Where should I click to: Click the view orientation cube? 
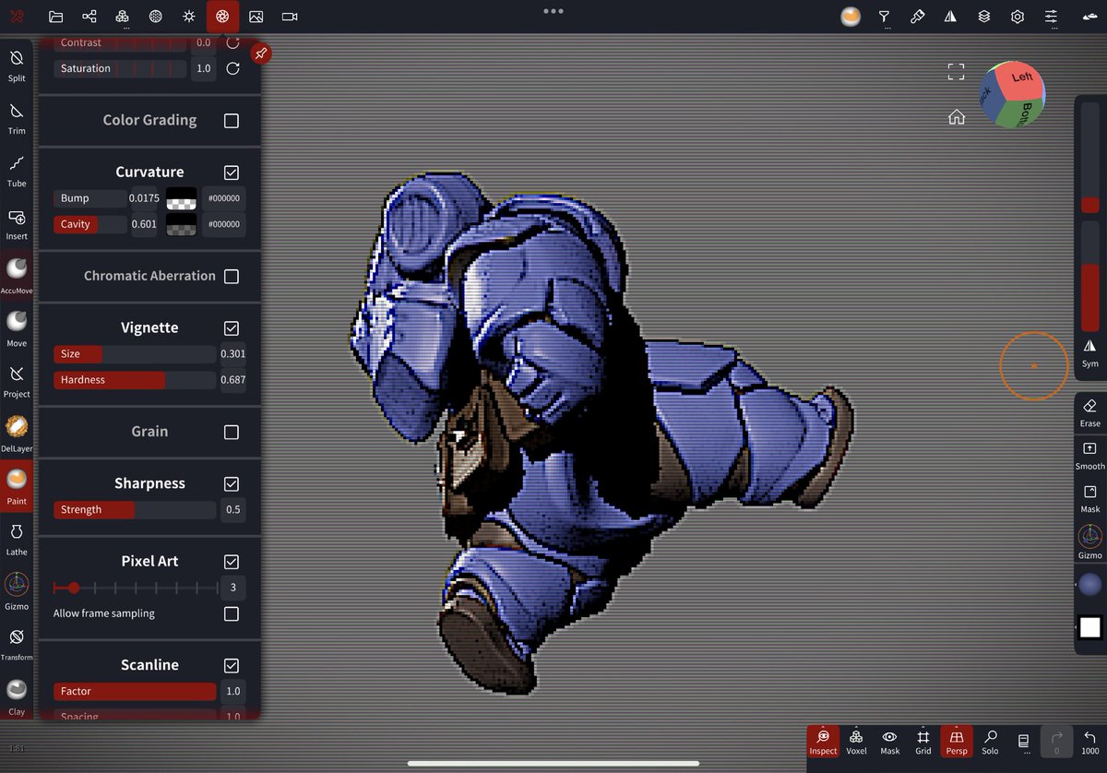[x=1012, y=94]
